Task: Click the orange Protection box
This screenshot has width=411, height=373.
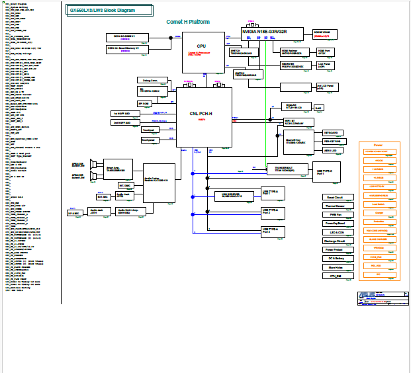Action: click(x=380, y=222)
